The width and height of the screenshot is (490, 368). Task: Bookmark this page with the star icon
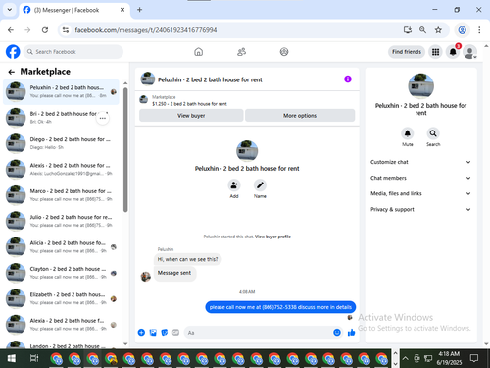tap(438, 30)
